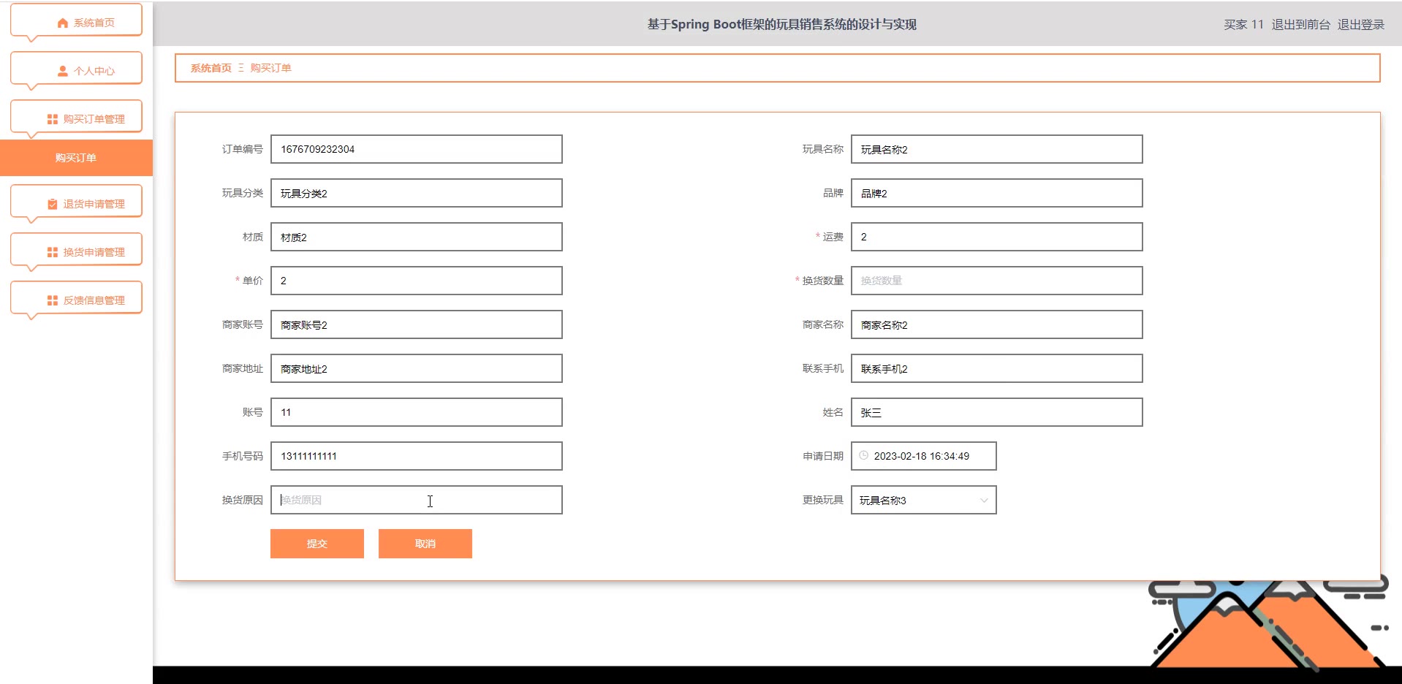Click the grid icon beside 换货申请管理
Screen dimensions: 1402x684
(53, 252)
